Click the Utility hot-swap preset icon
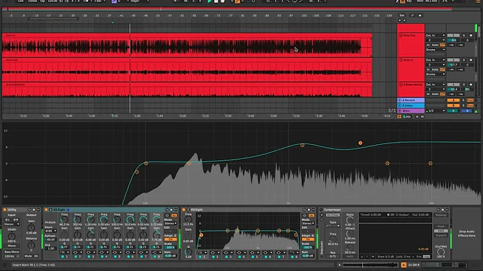The image size is (483, 271). 30,210
